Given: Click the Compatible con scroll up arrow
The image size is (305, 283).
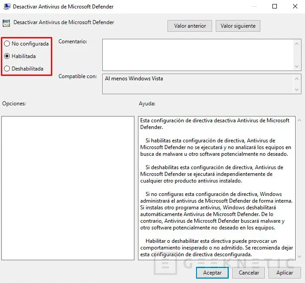Looking at the screenshot, I should (x=297, y=79).
